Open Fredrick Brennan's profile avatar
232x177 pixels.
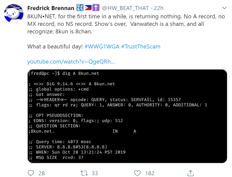click(14, 14)
